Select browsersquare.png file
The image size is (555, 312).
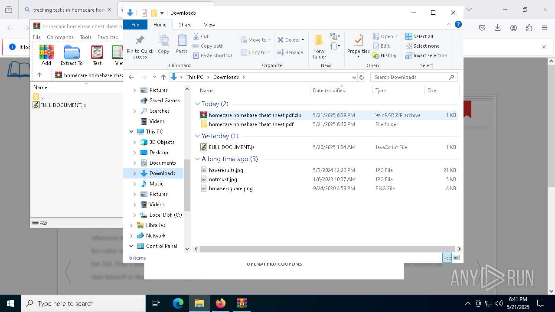click(328, 188)
